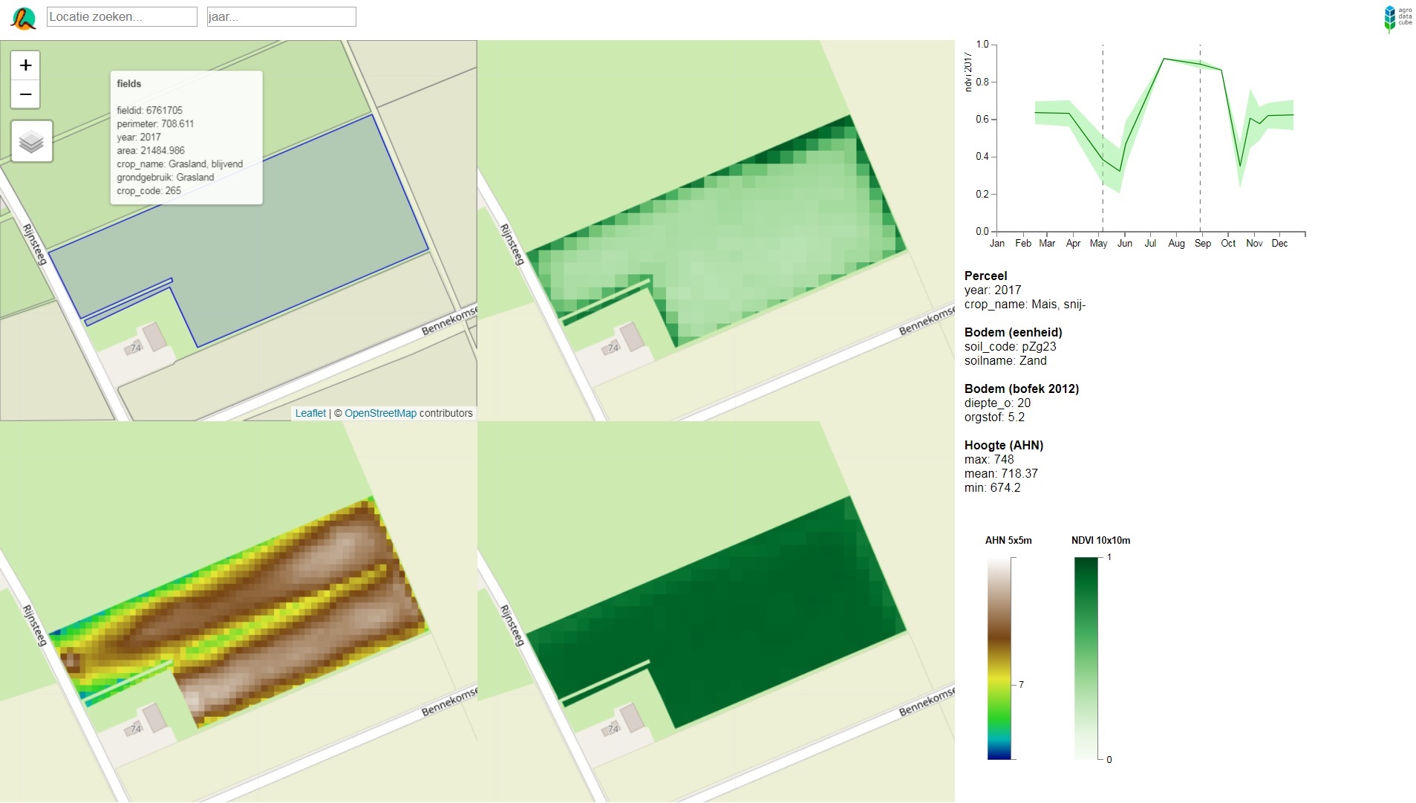Click the NDVI 10x10m color legend bar

tap(1086, 658)
